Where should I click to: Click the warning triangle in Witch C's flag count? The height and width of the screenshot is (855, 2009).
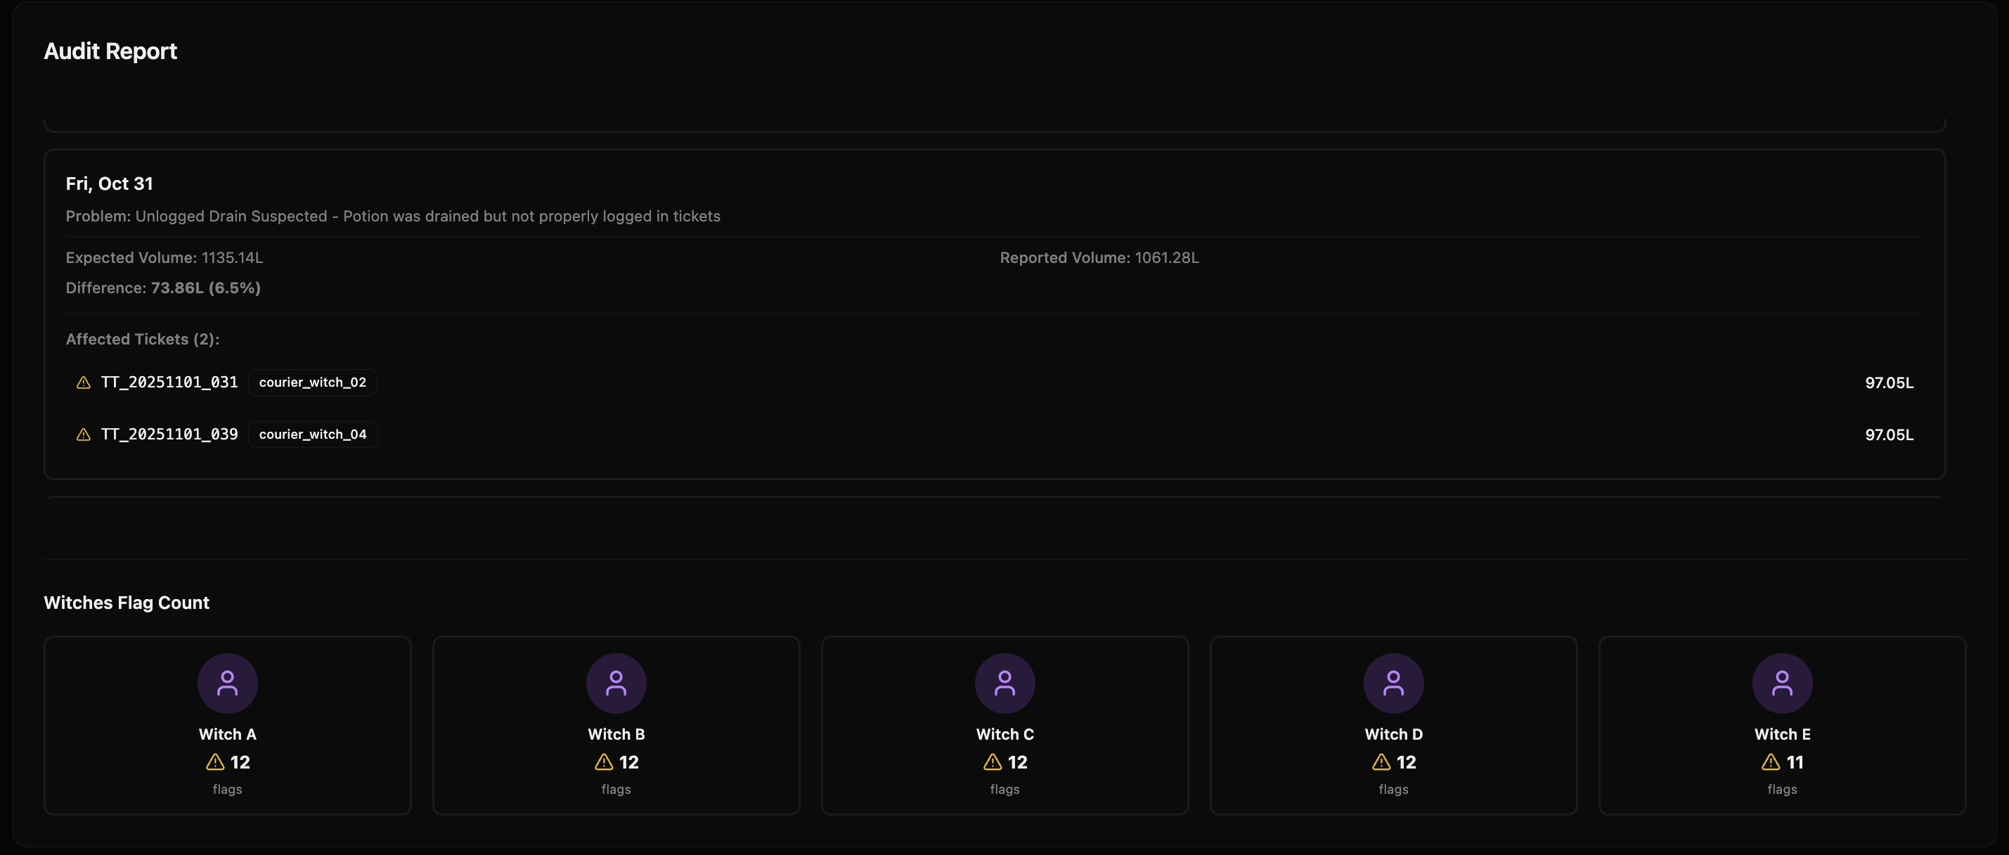pos(992,762)
